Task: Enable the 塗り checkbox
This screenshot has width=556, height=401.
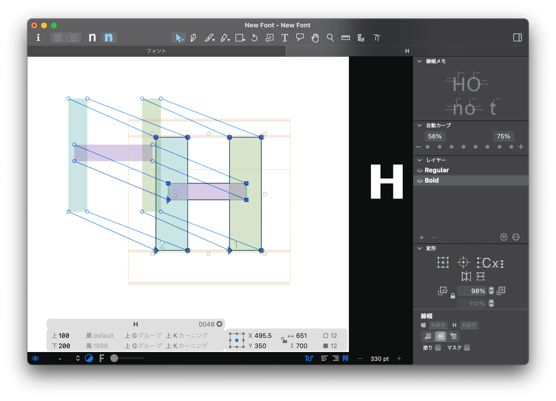Action: click(x=438, y=347)
